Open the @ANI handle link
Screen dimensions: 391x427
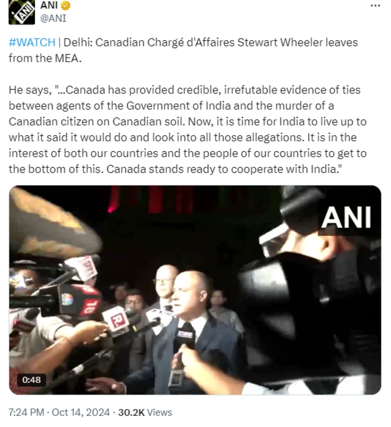coord(53,18)
